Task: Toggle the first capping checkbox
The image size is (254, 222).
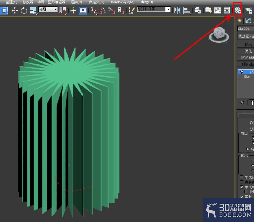Action: tap(253, 138)
